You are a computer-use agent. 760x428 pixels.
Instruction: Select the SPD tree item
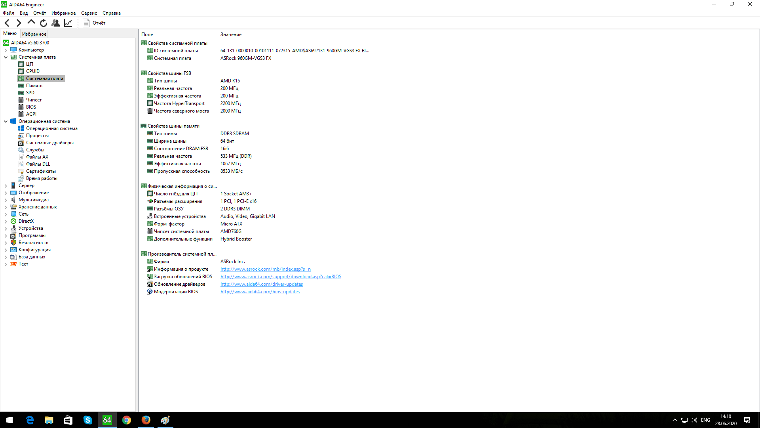pos(30,93)
